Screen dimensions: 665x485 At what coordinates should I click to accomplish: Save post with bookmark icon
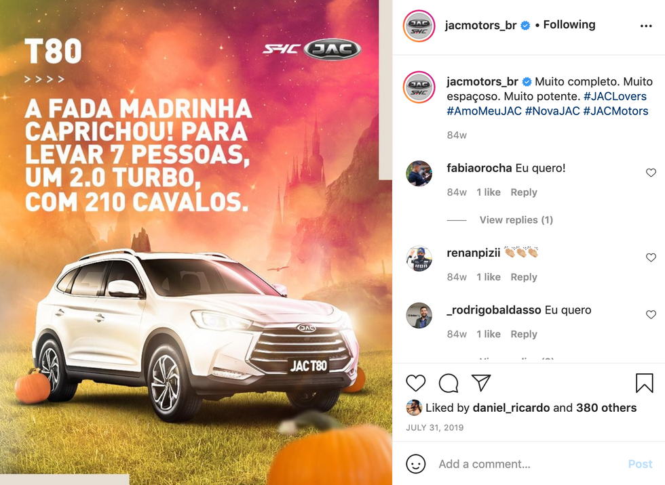tap(644, 383)
